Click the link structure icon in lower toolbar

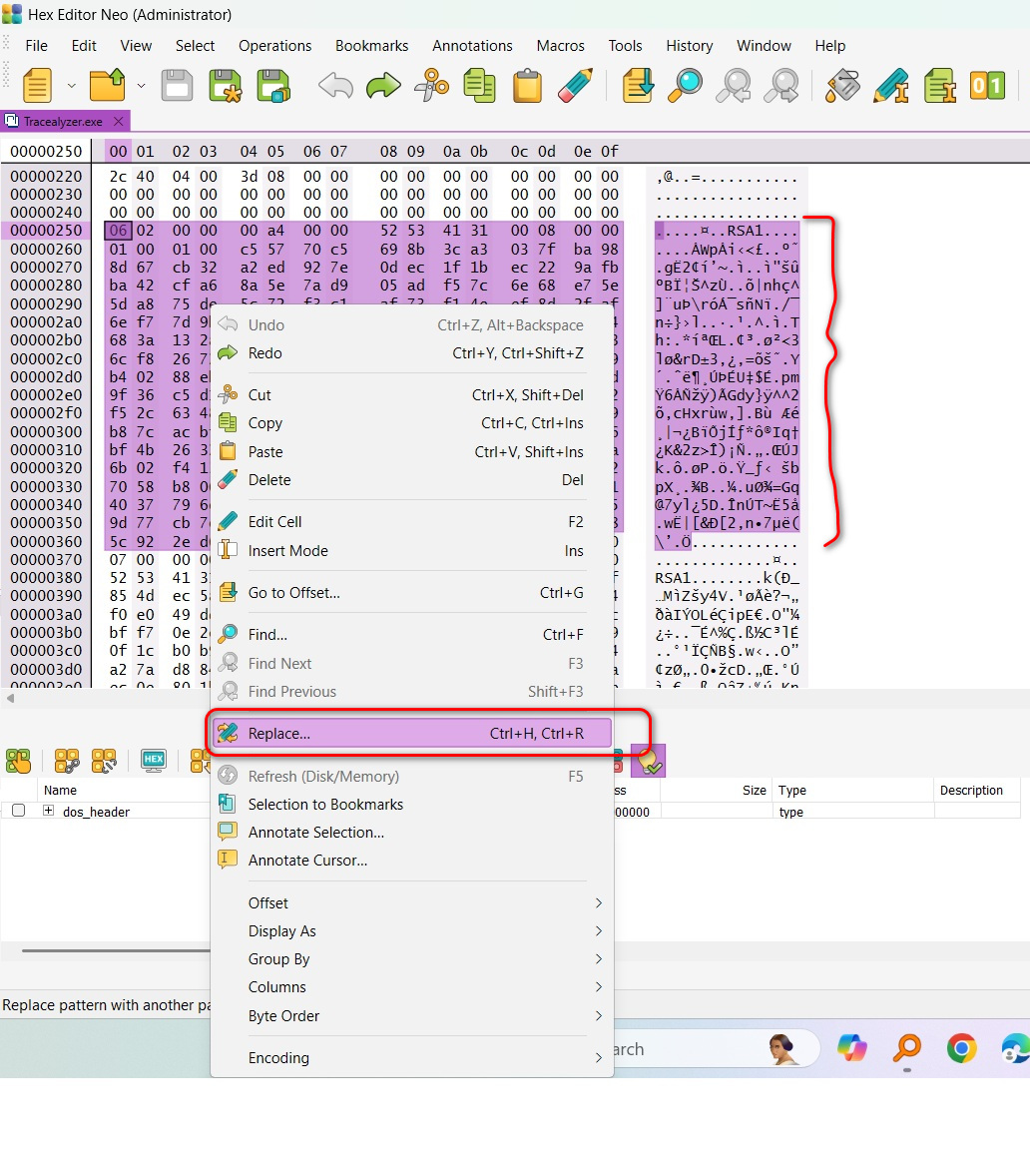point(67,761)
